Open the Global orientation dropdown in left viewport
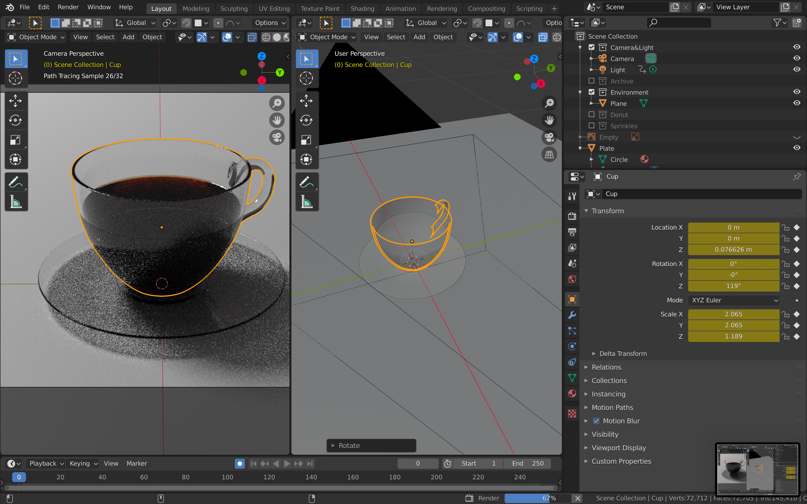This screenshot has height=504, width=807. pyautogui.click(x=135, y=23)
